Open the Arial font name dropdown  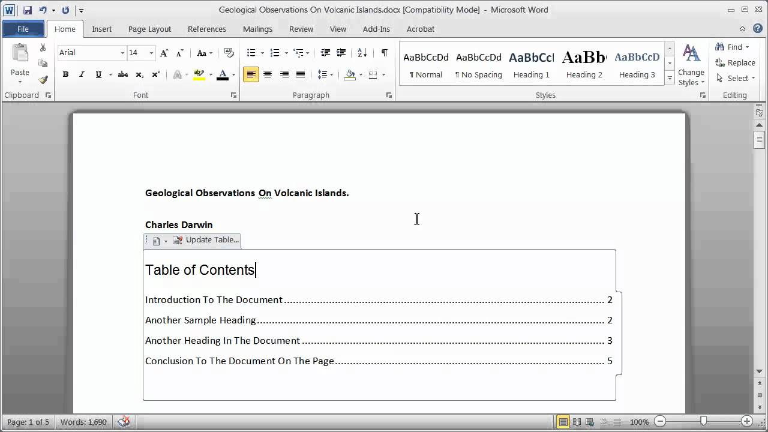pyautogui.click(x=122, y=53)
